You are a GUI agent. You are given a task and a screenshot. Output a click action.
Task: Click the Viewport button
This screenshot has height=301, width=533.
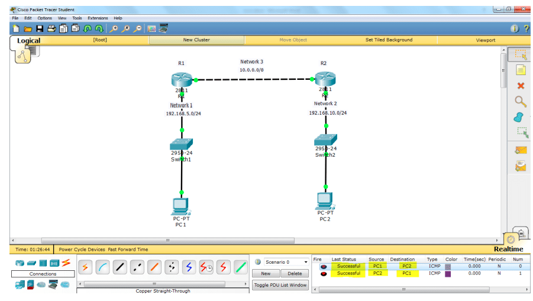(486, 40)
